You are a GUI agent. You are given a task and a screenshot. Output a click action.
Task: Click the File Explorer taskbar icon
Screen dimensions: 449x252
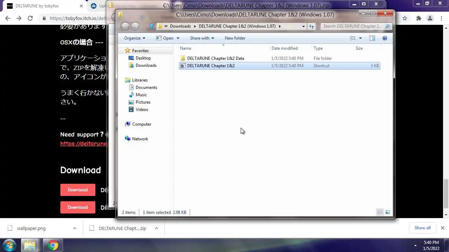point(30,245)
